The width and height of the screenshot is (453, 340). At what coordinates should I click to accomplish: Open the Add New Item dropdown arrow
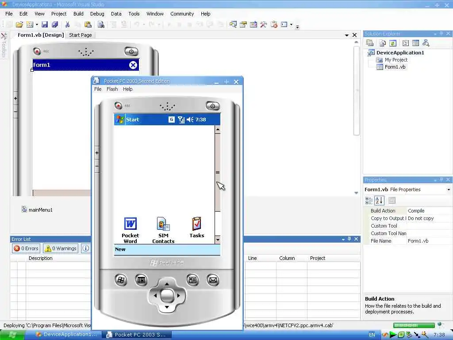(x=37, y=25)
